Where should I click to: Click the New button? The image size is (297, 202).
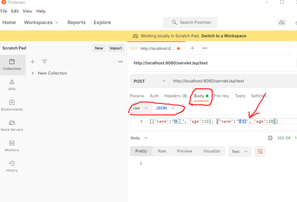[x=99, y=48]
